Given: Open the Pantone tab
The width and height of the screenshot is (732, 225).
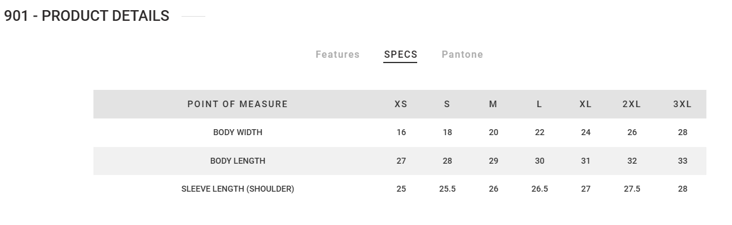Looking at the screenshot, I should point(462,54).
